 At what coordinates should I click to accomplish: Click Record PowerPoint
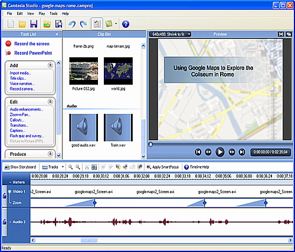click(33, 53)
